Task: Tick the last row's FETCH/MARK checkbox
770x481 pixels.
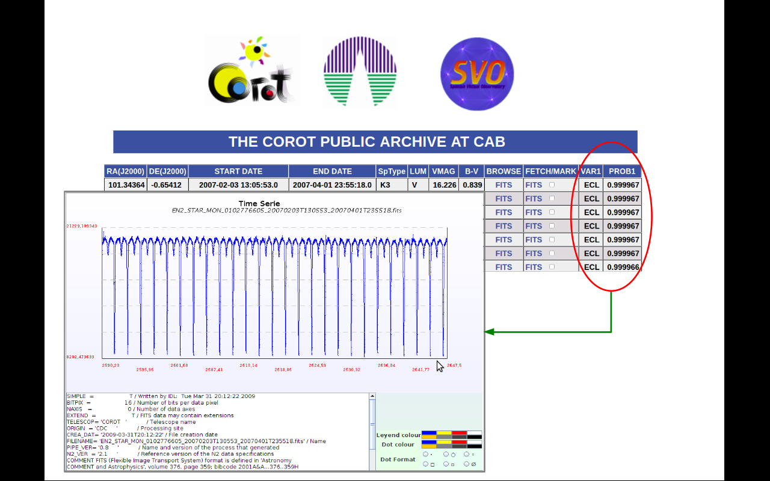Action: tap(552, 267)
